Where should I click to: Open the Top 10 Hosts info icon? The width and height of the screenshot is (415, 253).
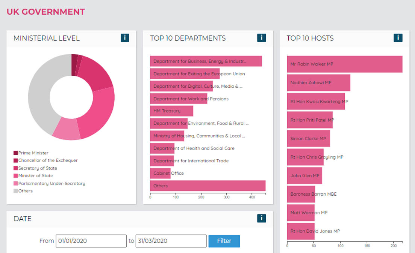point(398,37)
